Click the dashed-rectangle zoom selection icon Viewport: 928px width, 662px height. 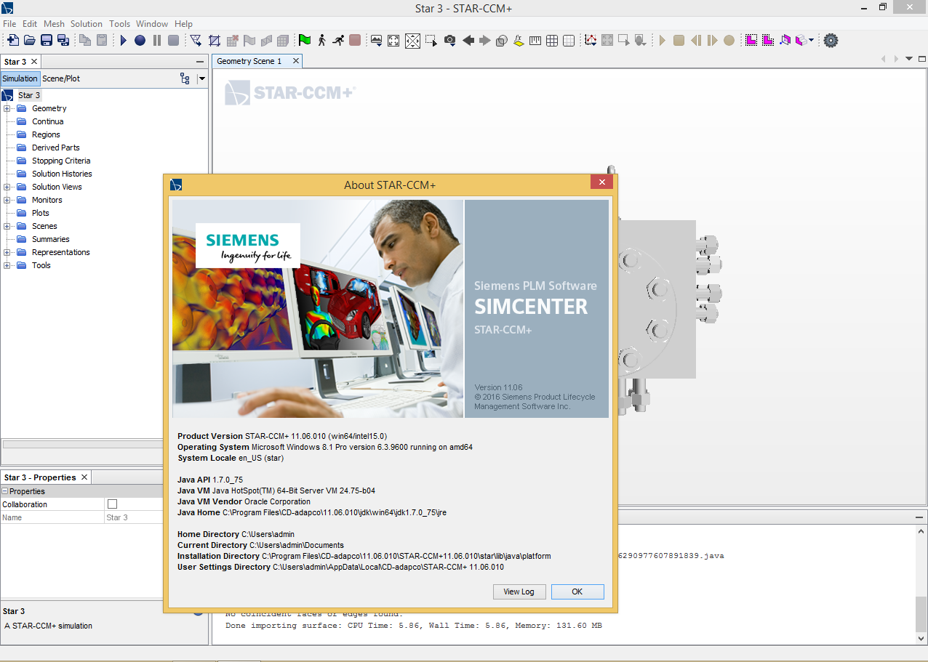431,41
